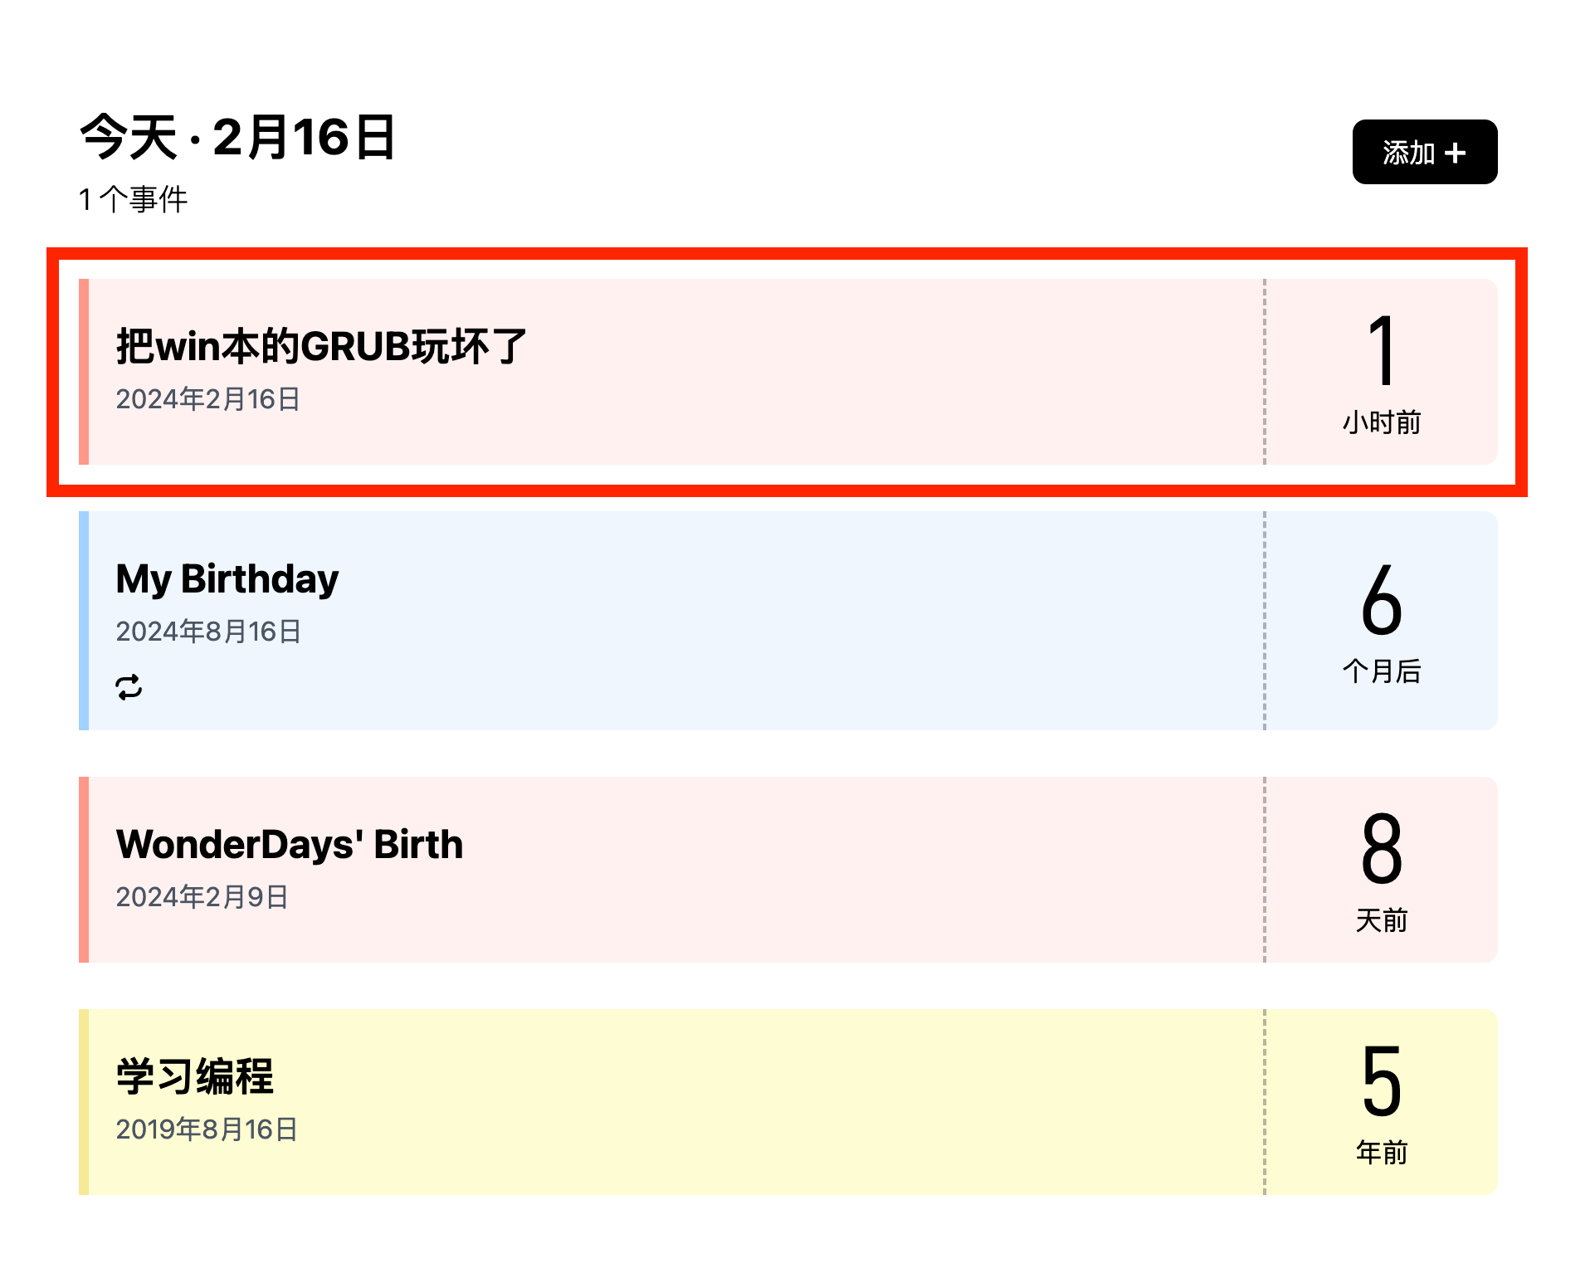The height and width of the screenshot is (1278, 1590).
Task: Click the 2024年2月9日 date text
Action: tap(202, 897)
